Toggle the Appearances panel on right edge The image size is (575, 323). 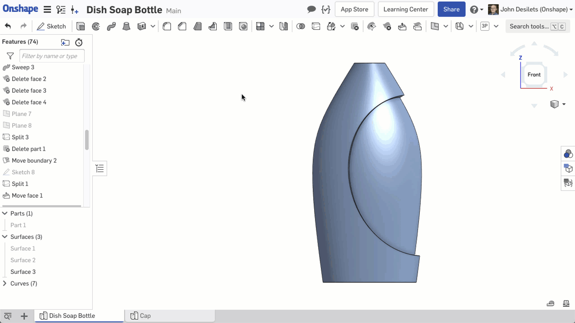(x=568, y=154)
